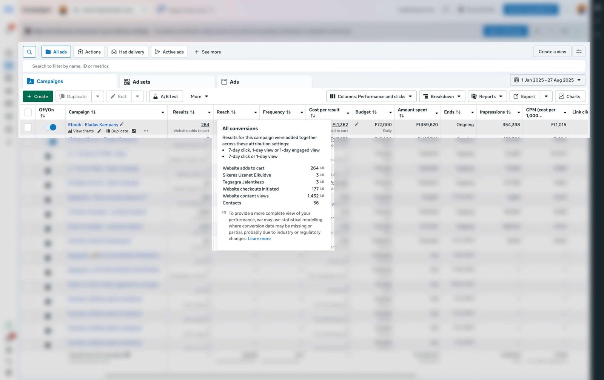This screenshot has height=380, width=604.
Task: Open View charts for Ebook campaign
Action: (x=81, y=131)
